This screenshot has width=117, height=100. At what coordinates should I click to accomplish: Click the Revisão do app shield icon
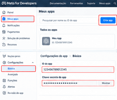4,93
